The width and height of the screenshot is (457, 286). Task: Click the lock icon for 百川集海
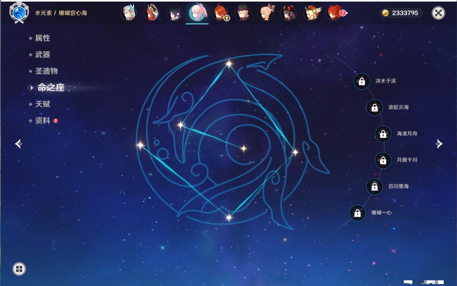click(375, 186)
